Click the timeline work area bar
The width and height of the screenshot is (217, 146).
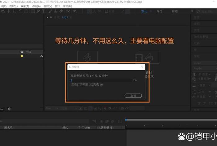tap(172, 120)
